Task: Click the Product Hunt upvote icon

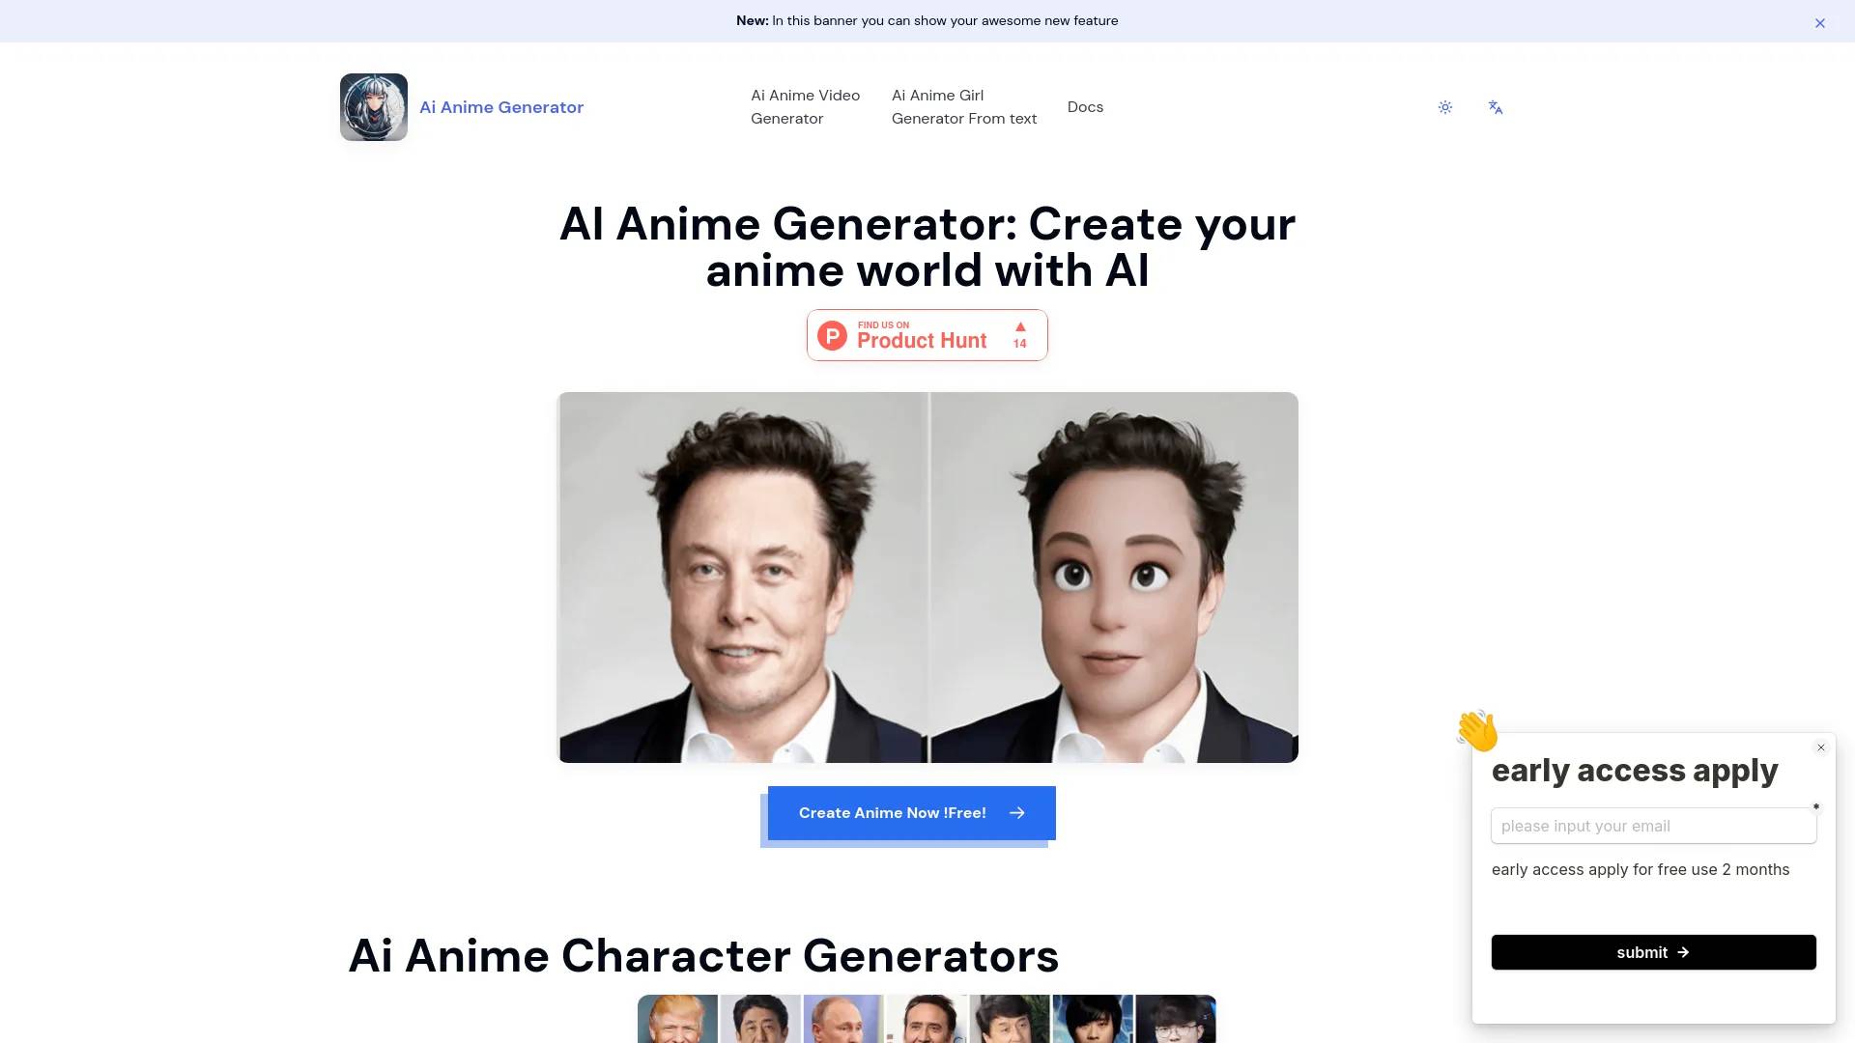Action: [x=1019, y=326]
